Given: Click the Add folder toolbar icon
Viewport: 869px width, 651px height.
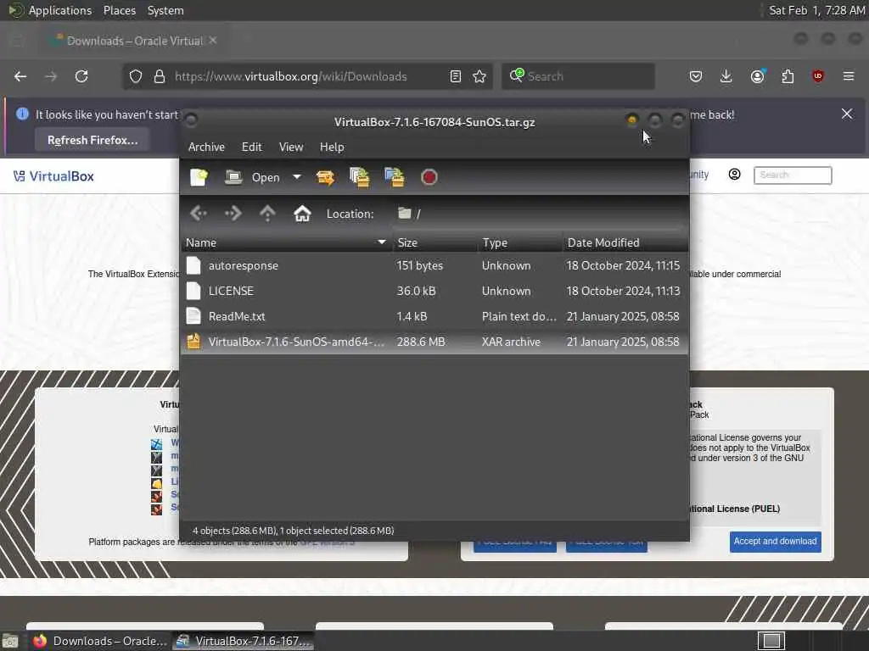Looking at the screenshot, I should pos(395,177).
